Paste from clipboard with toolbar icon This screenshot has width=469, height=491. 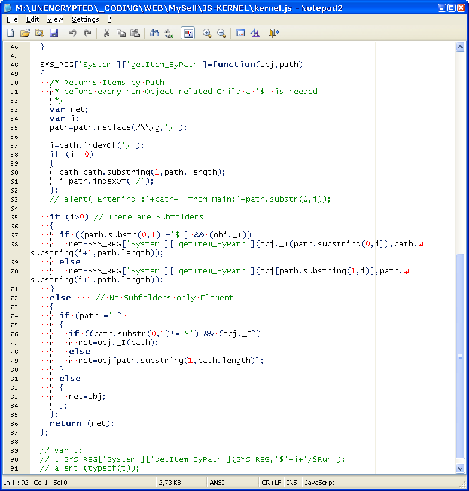pyautogui.click(x=135, y=33)
